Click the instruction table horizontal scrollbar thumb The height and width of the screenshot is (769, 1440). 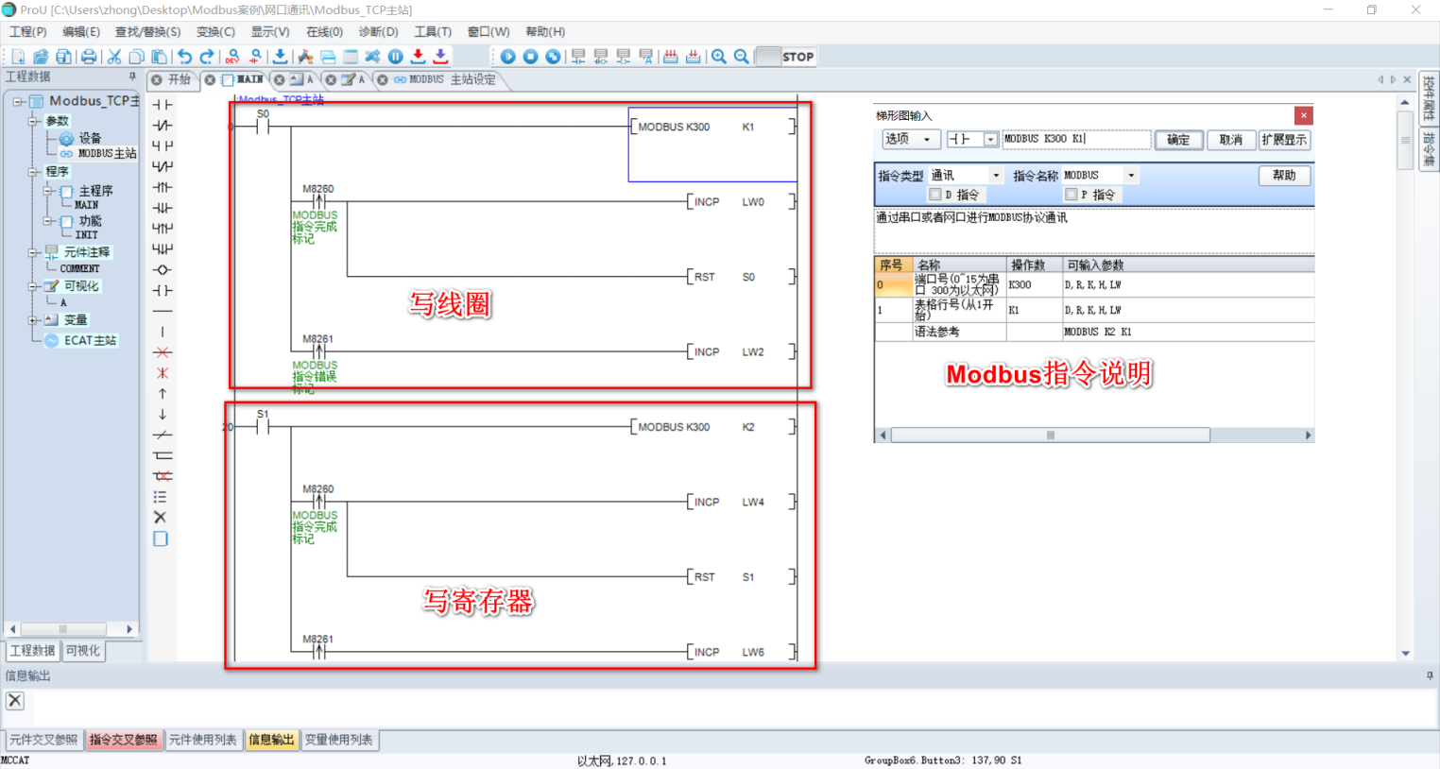click(x=1050, y=436)
